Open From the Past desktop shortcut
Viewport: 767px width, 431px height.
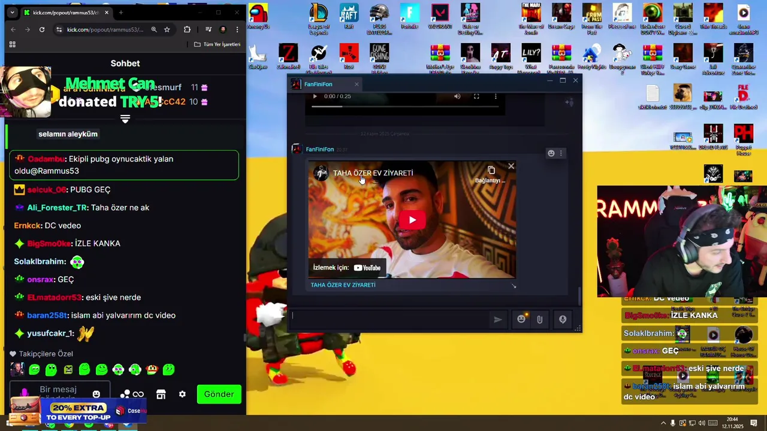coord(592,19)
